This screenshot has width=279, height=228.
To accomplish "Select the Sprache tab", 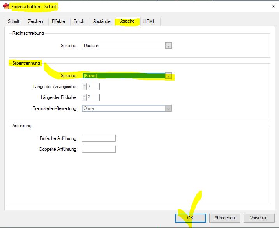I will click(x=127, y=21).
